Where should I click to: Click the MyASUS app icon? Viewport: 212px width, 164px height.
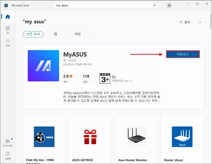(x=43, y=66)
